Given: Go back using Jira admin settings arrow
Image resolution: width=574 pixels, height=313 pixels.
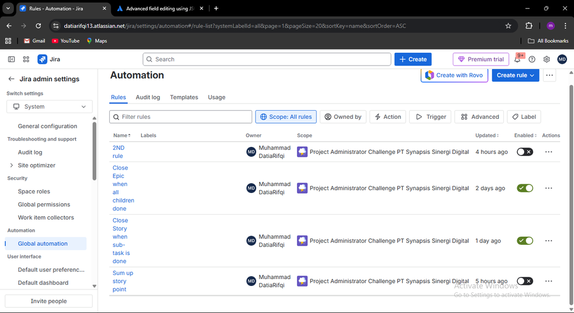Looking at the screenshot, I should [11, 79].
